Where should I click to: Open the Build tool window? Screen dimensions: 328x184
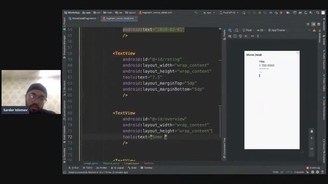click(132, 168)
